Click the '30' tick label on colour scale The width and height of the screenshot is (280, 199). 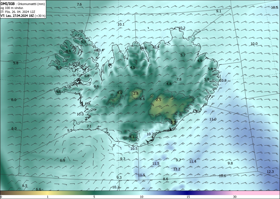(x=235, y=197)
